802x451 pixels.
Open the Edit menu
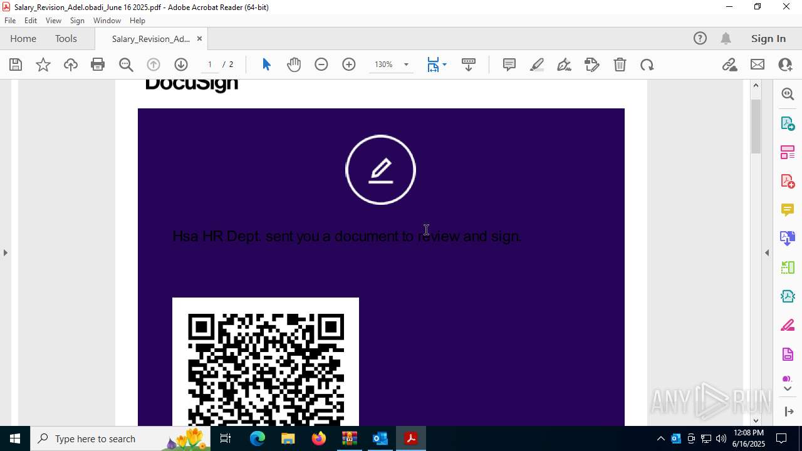(31, 21)
